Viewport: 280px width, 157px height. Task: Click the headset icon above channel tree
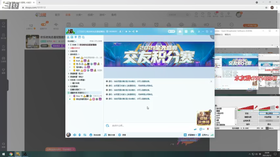click(x=72, y=37)
